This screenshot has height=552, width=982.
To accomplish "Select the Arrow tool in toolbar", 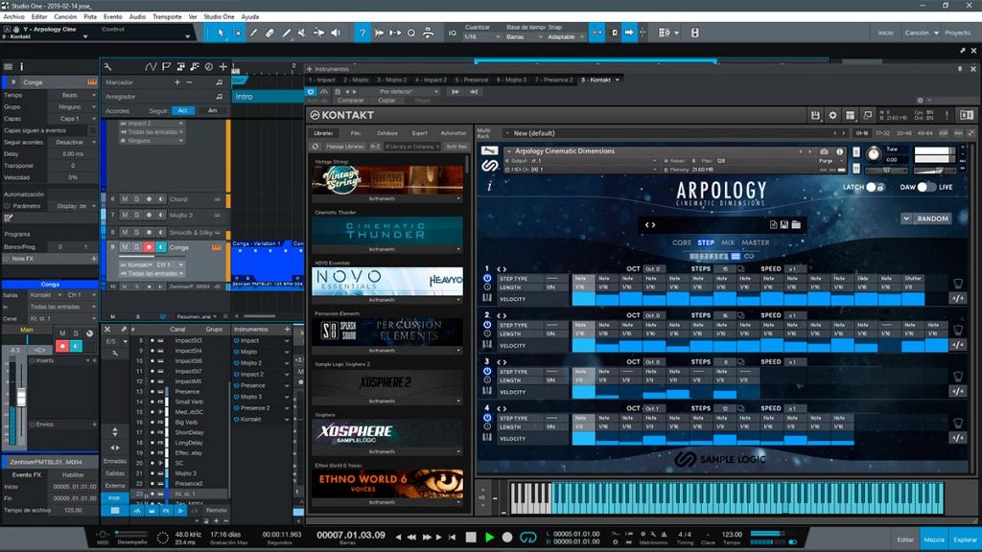I will [x=221, y=33].
